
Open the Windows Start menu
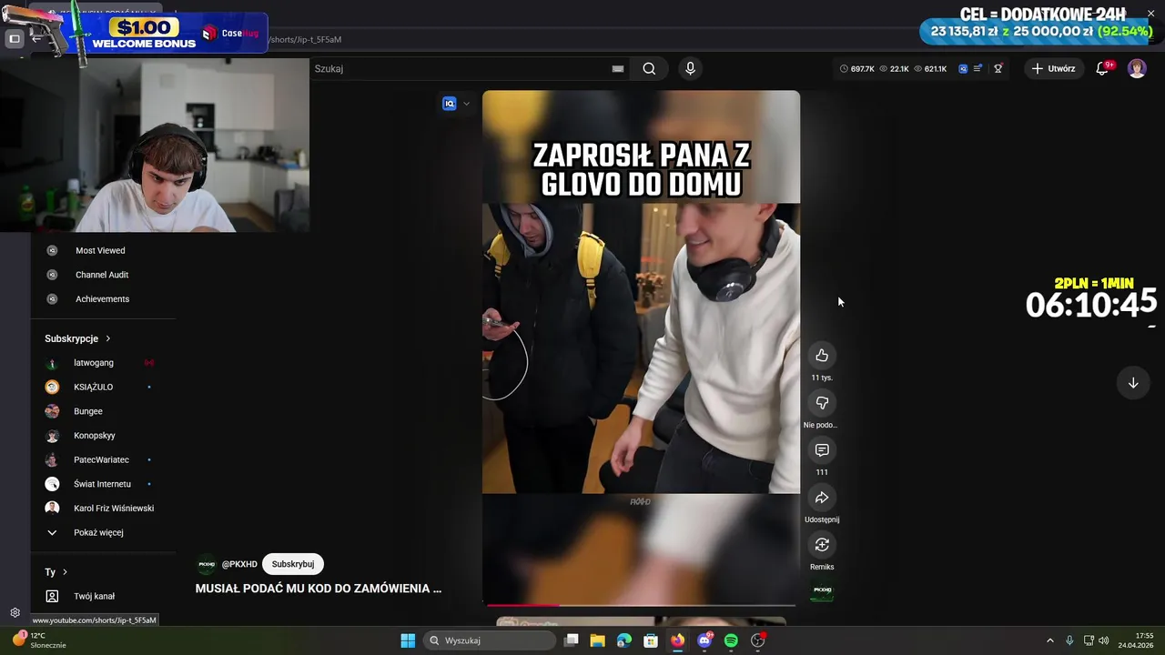[x=408, y=640]
